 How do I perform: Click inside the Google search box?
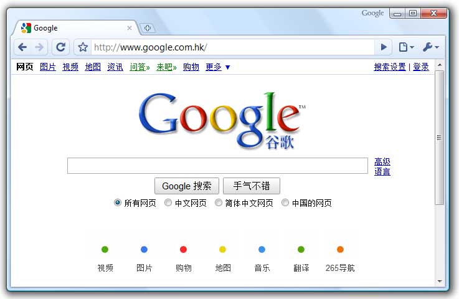[217, 166]
